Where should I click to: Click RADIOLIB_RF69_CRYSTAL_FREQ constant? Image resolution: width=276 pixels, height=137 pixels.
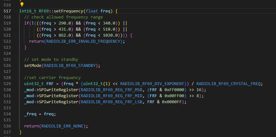(x=228, y=83)
